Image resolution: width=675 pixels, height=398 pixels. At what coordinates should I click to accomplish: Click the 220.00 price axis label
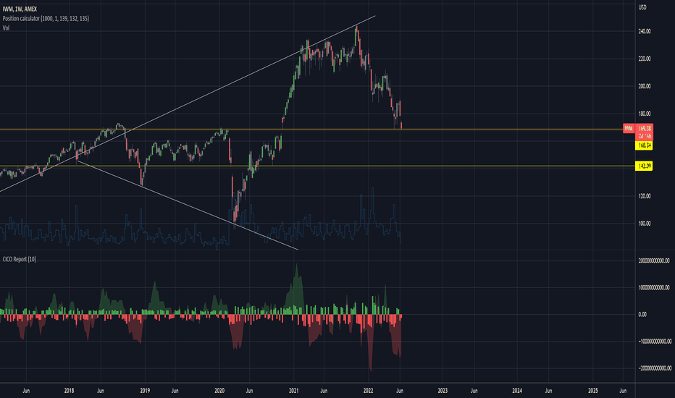click(x=645, y=59)
